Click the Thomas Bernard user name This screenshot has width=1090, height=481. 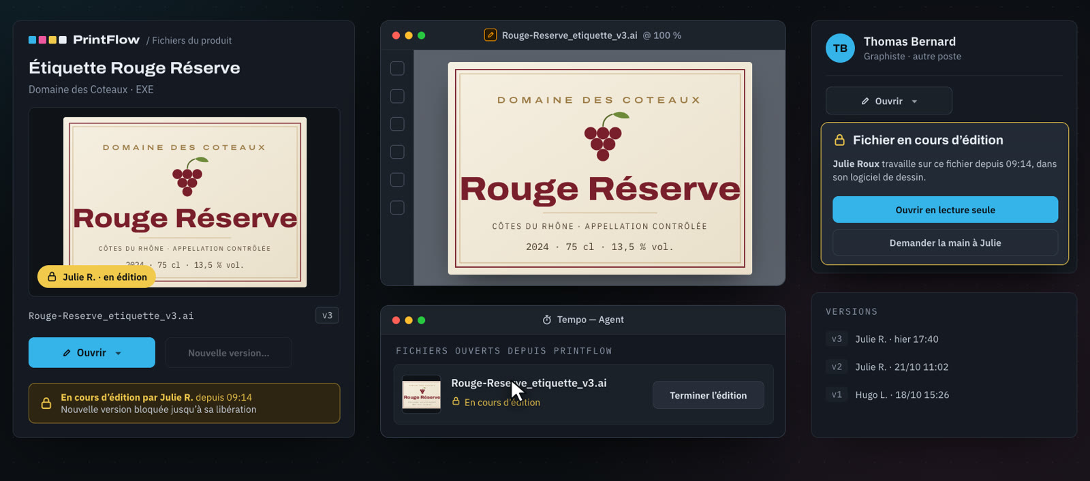click(909, 42)
